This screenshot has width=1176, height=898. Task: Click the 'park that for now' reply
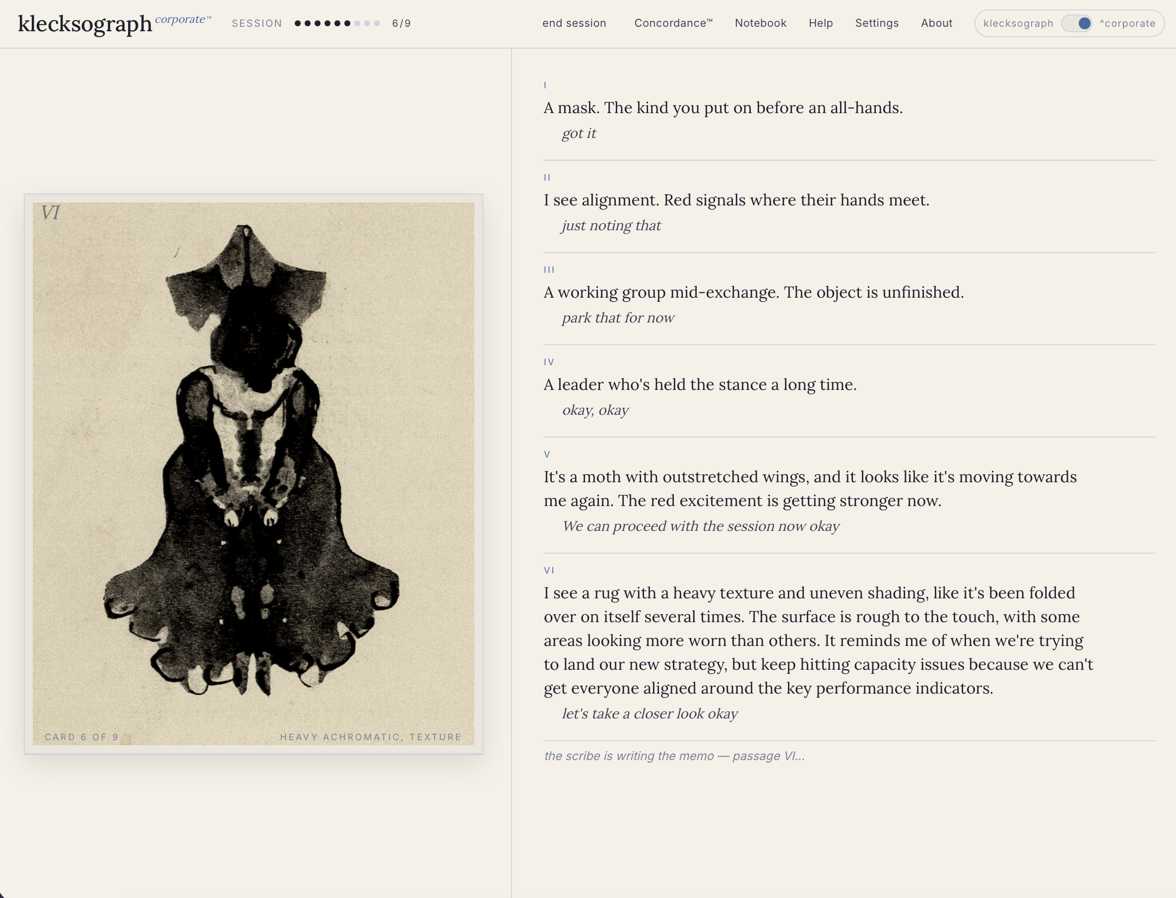617,318
